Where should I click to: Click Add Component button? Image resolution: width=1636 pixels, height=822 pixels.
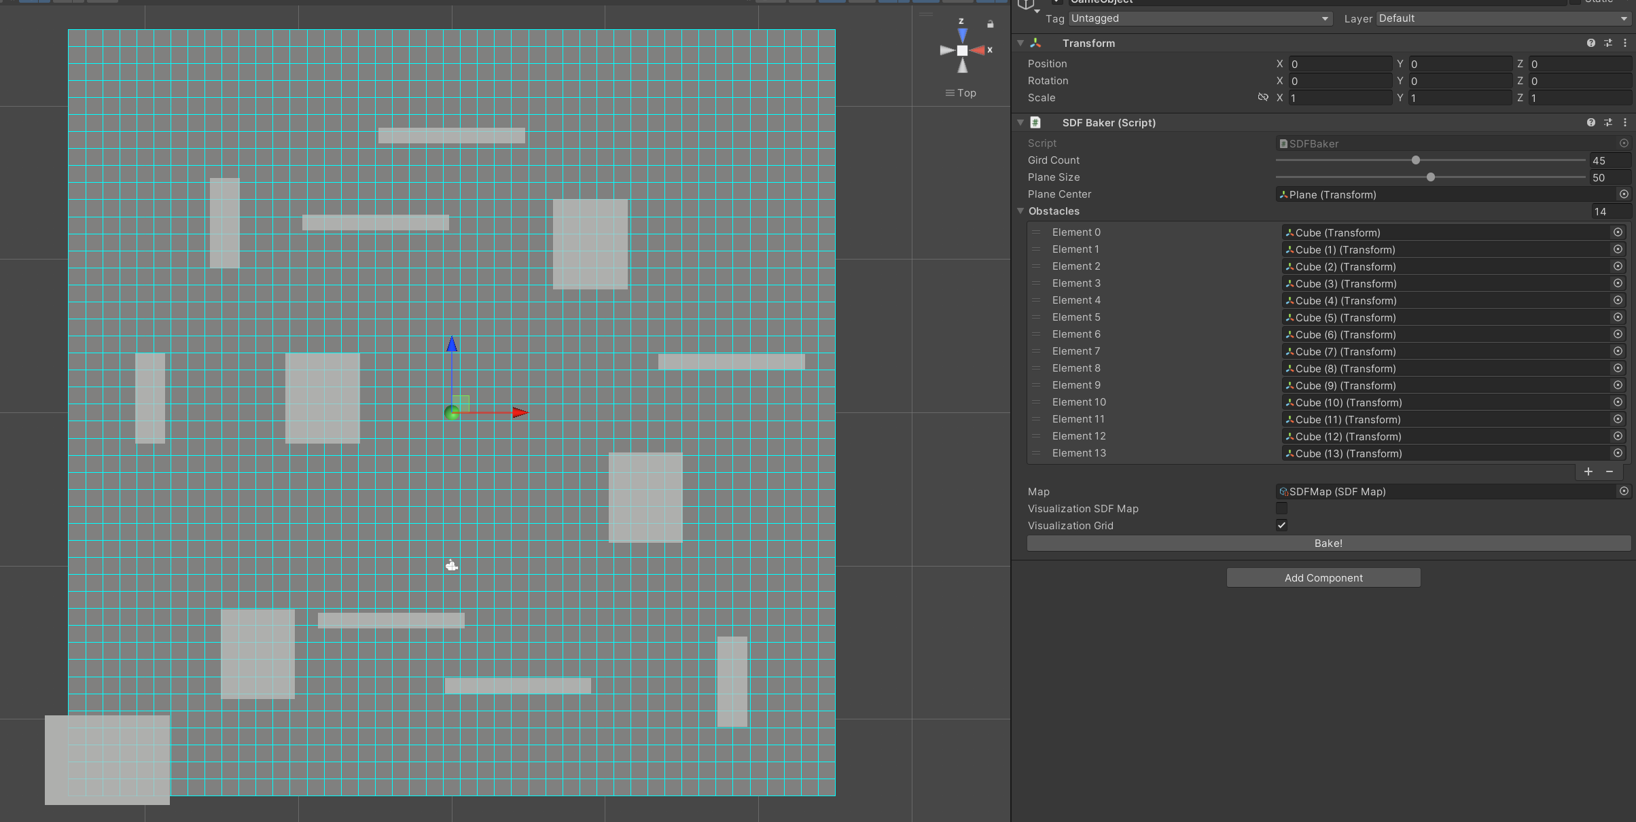click(x=1323, y=577)
